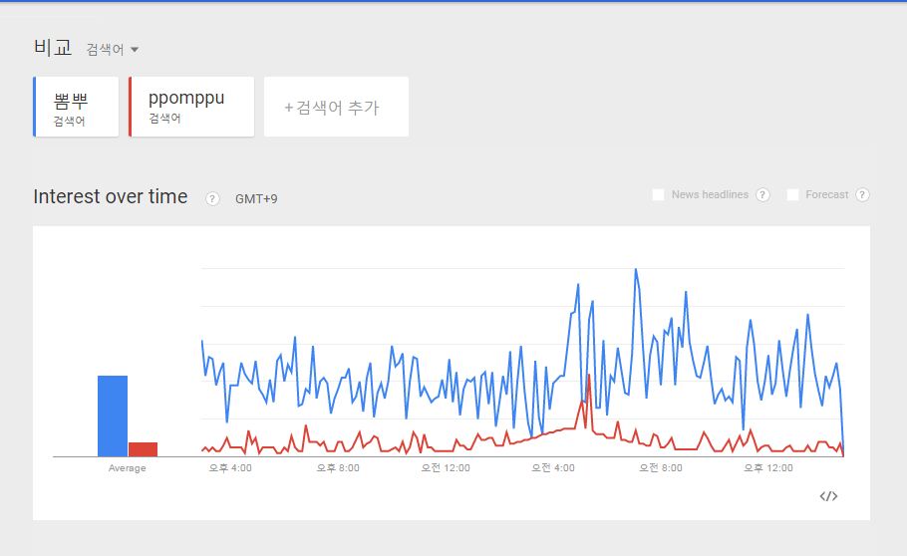Click the News headlines label text

(710, 195)
